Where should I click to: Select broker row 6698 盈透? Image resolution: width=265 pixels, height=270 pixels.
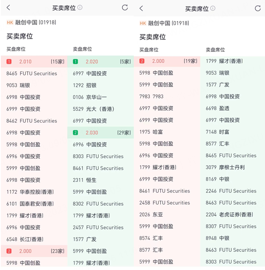233,109
